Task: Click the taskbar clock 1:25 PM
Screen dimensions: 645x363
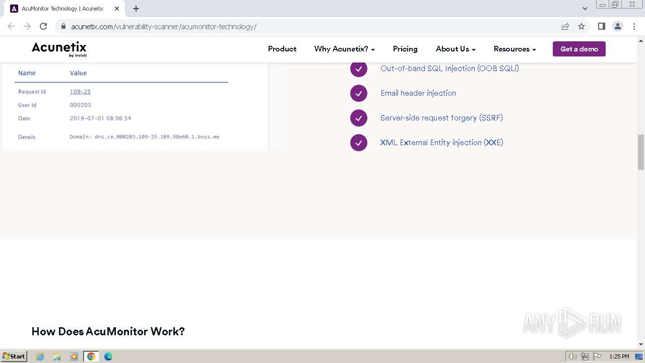Action: click(x=619, y=356)
